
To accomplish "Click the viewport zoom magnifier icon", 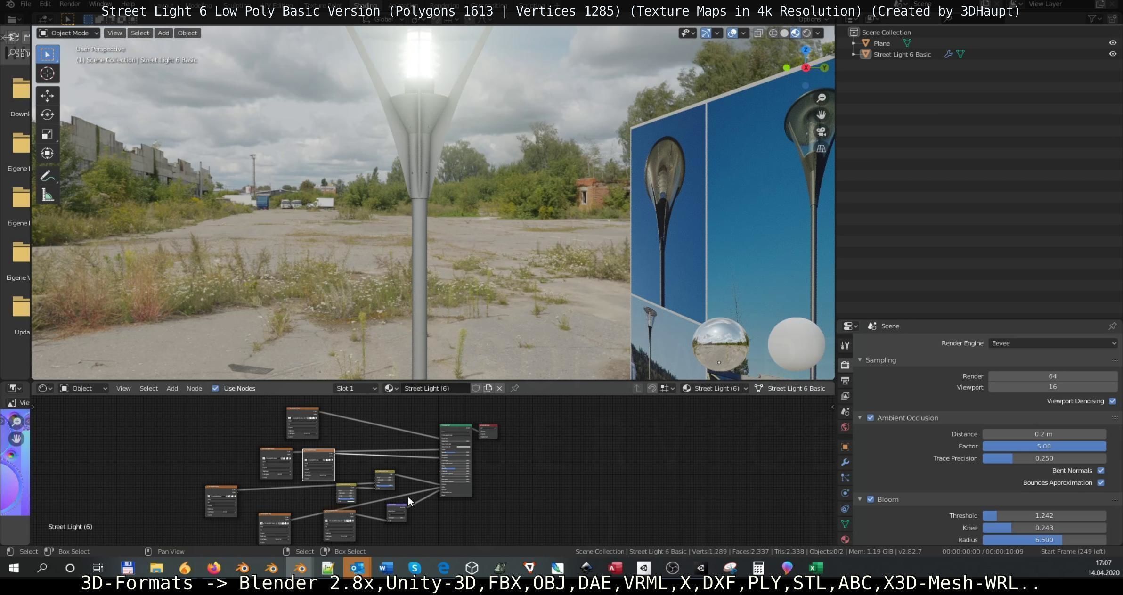I will (821, 98).
